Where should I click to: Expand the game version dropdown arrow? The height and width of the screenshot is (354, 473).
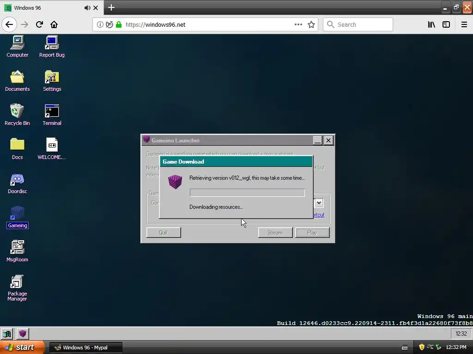(x=319, y=203)
